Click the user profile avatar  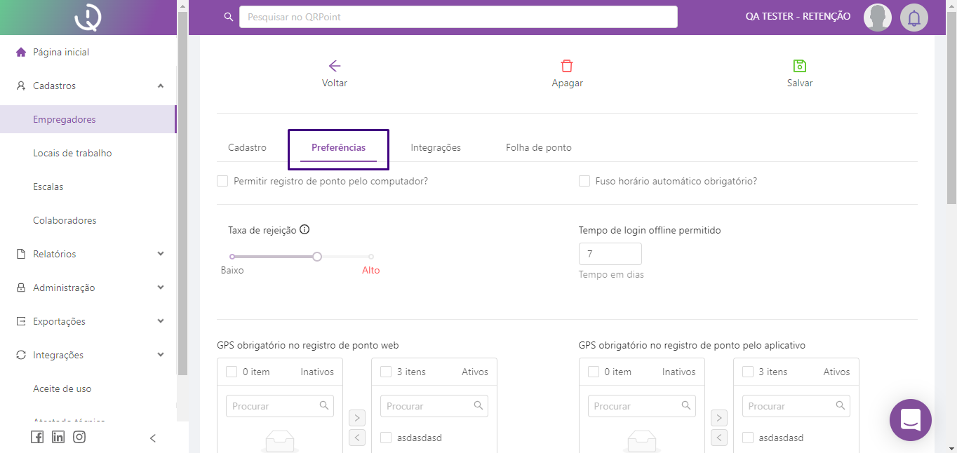point(877,18)
